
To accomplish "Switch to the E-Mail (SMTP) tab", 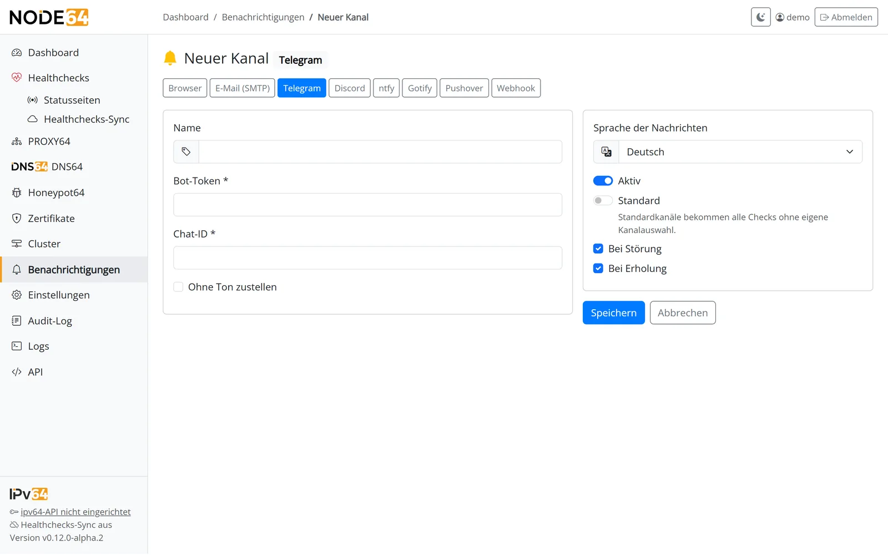I will 243,88.
